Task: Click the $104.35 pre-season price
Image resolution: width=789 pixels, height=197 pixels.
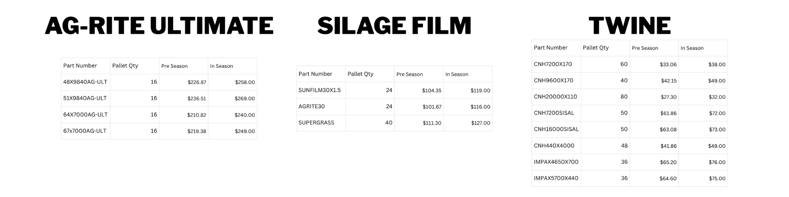Action: (x=432, y=91)
